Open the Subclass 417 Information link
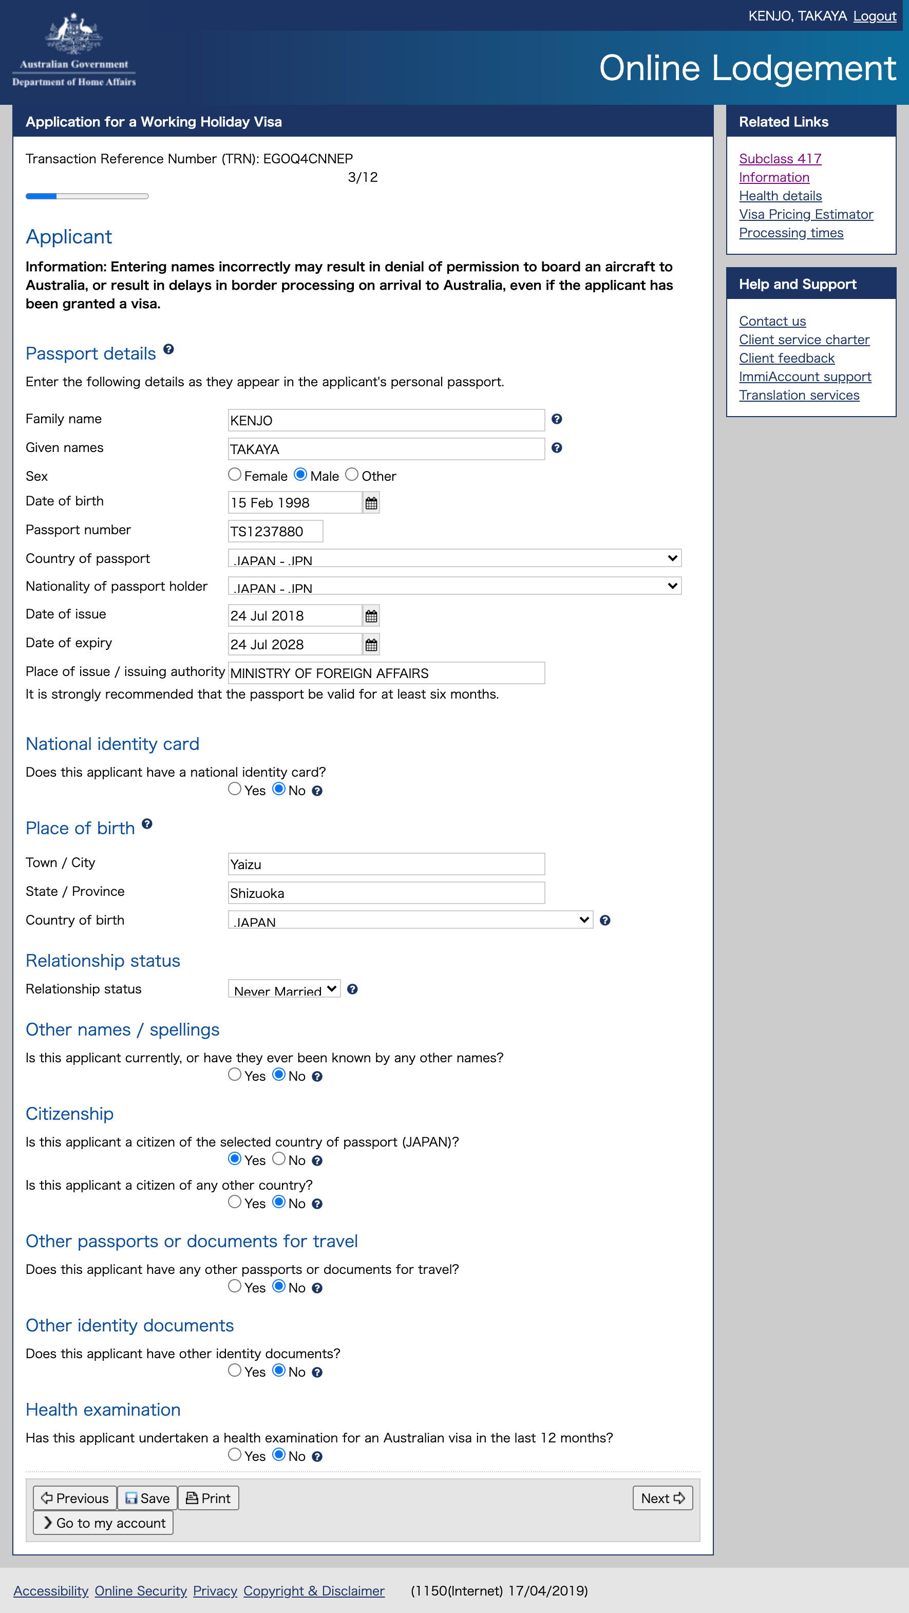909x1613 pixels. [780, 168]
